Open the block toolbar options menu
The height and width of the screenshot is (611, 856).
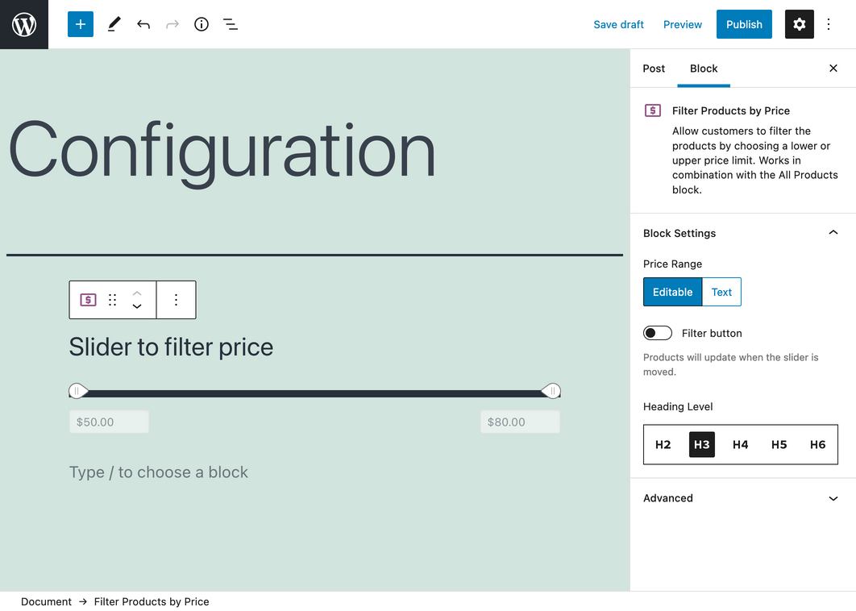pyautogui.click(x=176, y=299)
